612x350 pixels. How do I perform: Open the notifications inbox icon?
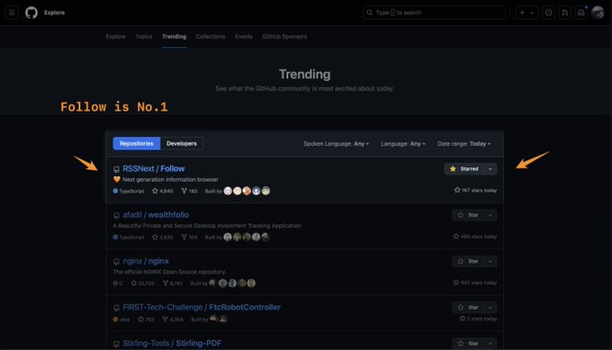coord(581,13)
